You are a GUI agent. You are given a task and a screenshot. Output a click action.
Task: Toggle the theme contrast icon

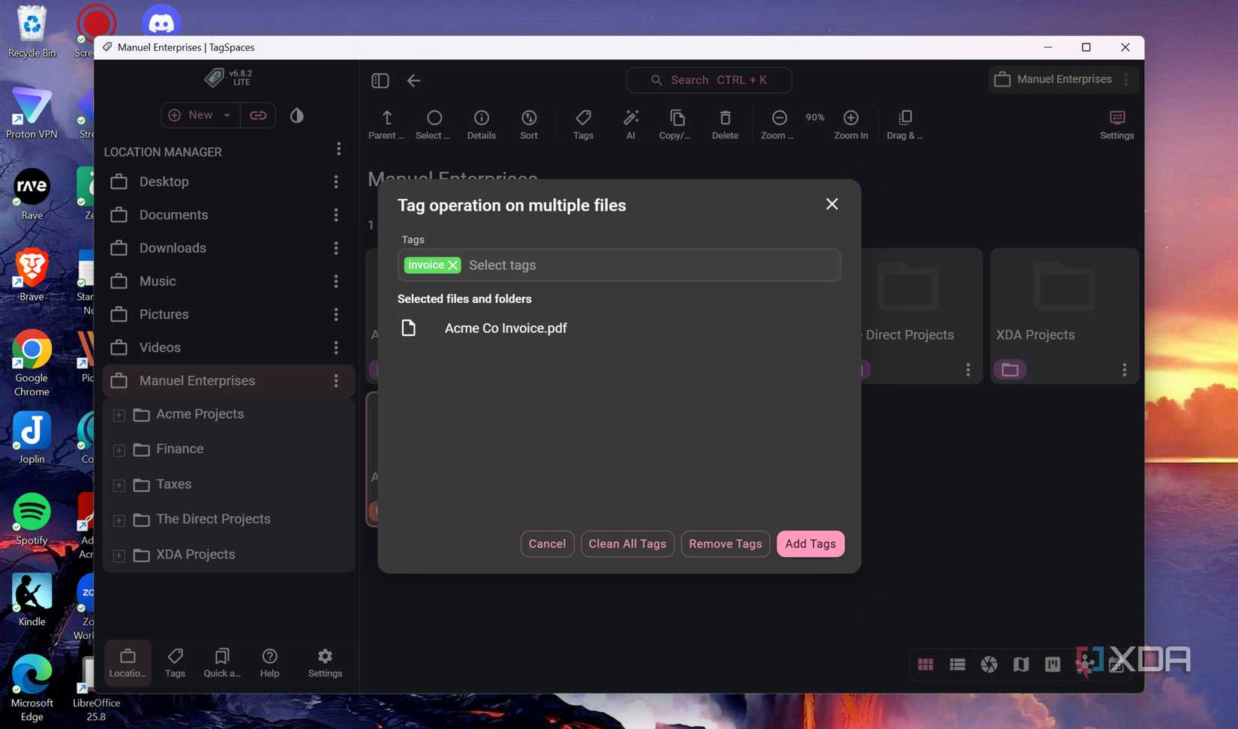(x=297, y=115)
